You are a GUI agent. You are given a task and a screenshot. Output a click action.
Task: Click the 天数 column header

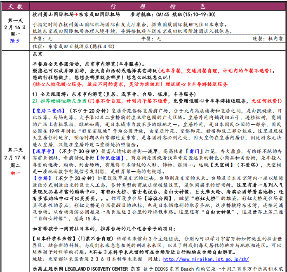(16, 6)
